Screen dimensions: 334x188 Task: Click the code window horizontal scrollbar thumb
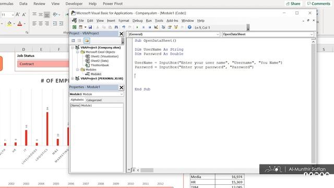[147, 170]
